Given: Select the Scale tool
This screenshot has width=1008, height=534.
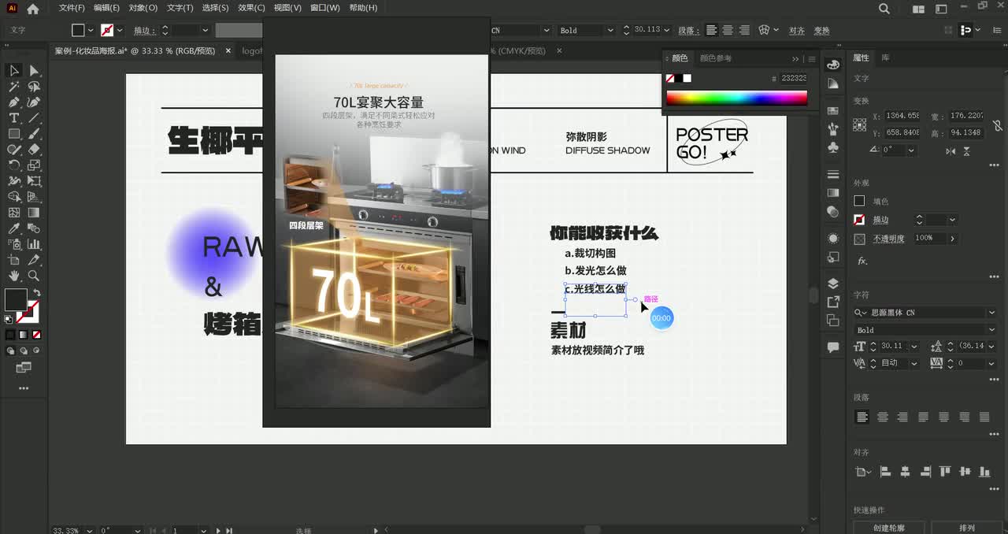Looking at the screenshot, I should [34, 165].
